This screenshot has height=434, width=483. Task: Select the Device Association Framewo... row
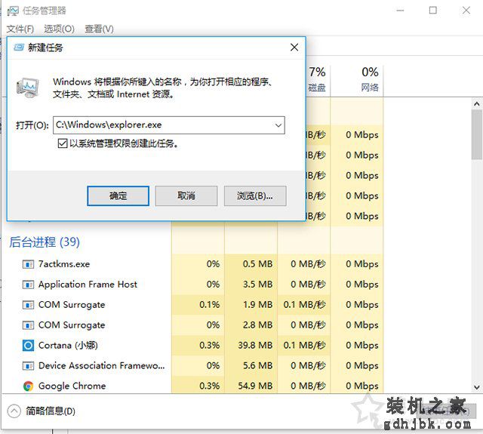click(192, 366)
